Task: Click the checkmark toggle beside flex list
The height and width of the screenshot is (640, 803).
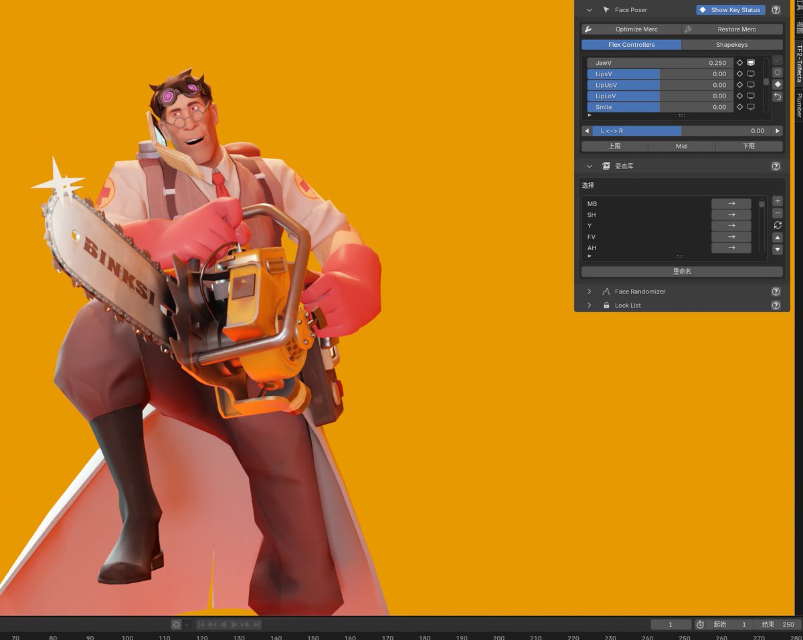Action: 778,60
